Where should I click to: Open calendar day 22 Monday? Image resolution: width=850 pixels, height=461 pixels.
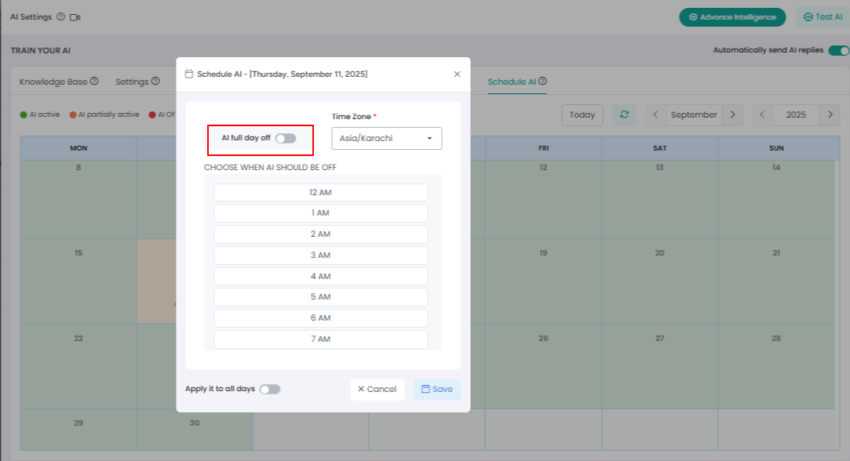78,366
